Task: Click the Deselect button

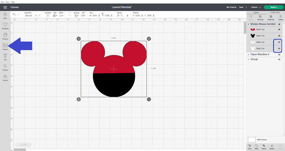Action: tap(48, 15)
